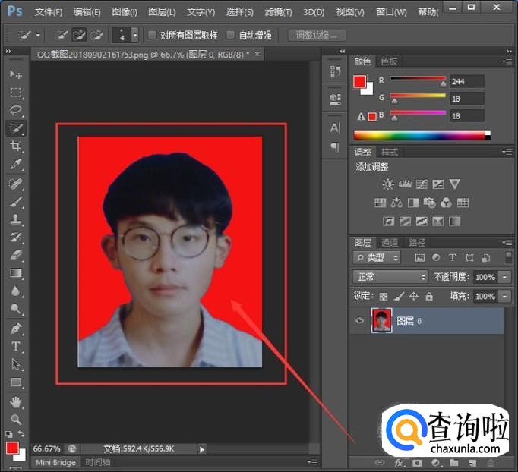Pick the Eyedropper tool

(x=16, y=165)
